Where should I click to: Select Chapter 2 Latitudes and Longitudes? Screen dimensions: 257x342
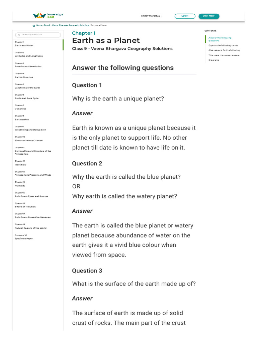(x=29, y=56)
